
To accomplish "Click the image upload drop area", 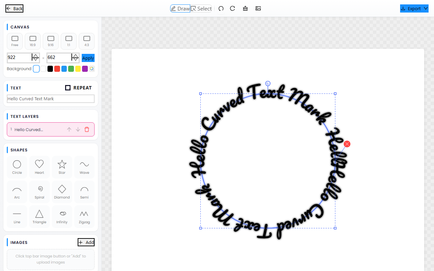I will point(51,259).
